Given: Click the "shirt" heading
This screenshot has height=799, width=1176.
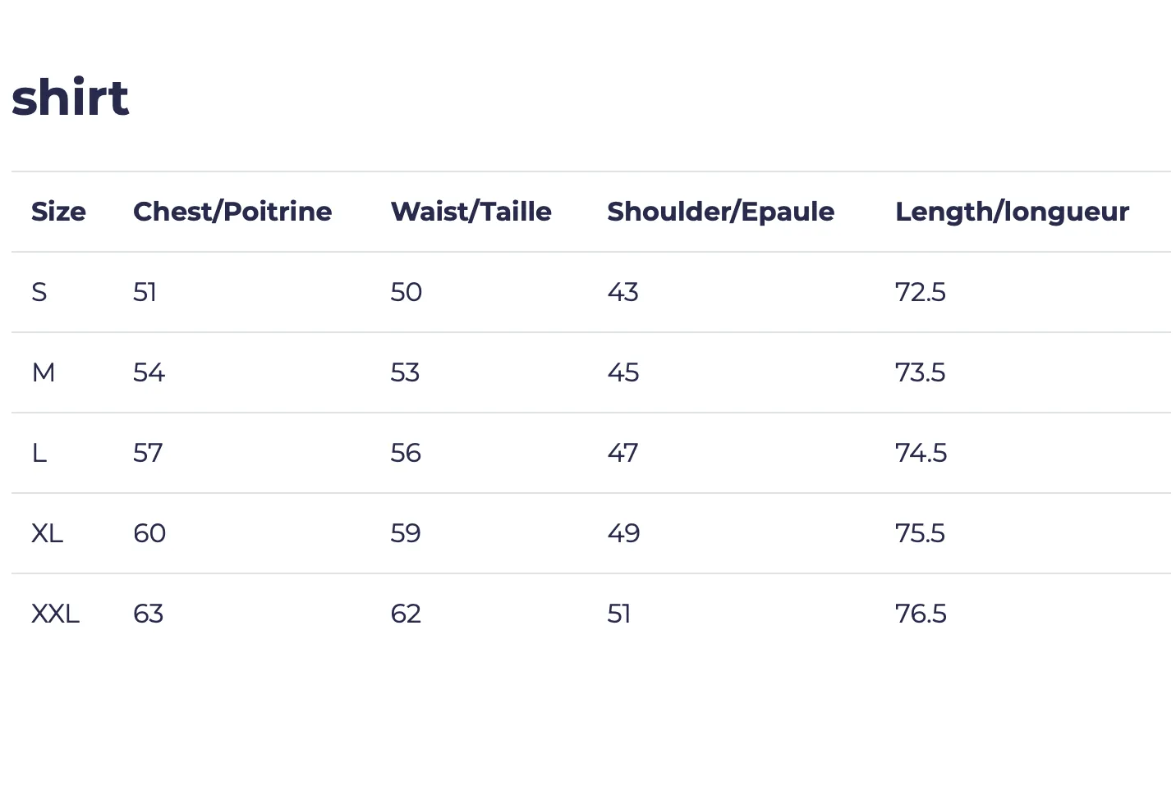Looking at the screenshot, I should [70, 98].
